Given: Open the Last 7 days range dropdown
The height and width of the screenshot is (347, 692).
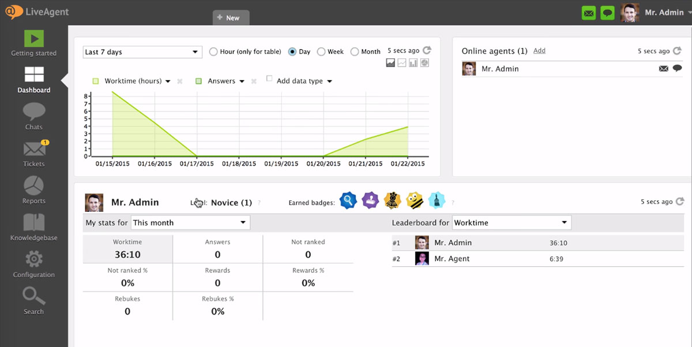Looking at the screenshot, I should coord(142,52).
